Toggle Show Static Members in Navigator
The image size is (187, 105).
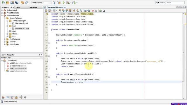[x=12, y=97]
